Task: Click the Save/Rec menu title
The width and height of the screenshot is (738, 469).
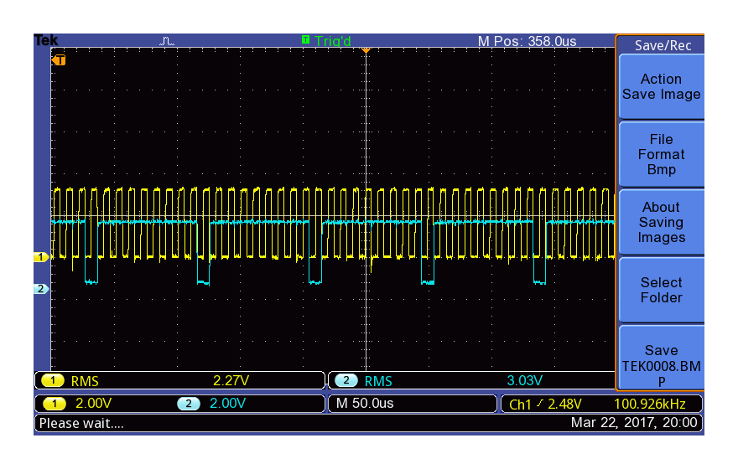Action: 663,45
